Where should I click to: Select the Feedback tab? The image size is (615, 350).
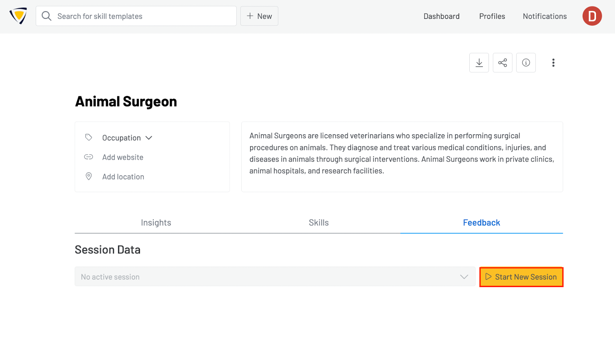click(x=481, y=223)
